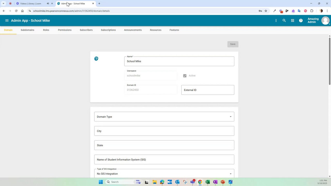The width and height of the screenshot is (331, 186).
Task: Activate the eyedropper color picker extension
Action: click(275, 11)
